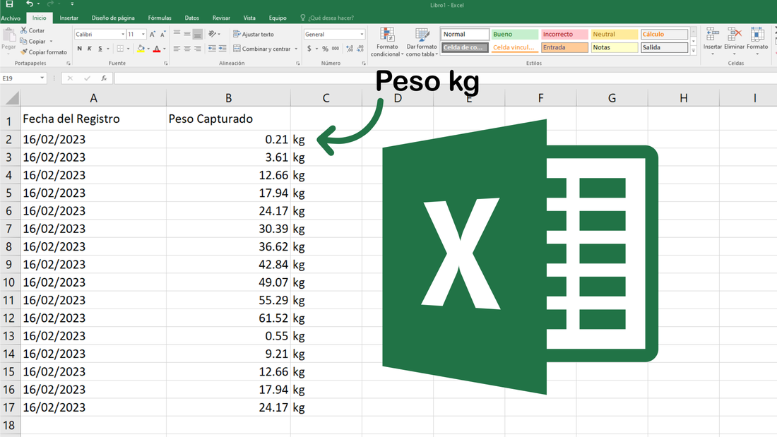777x437 pixels.
Task: Undo the last action with the arrow
Action: tap(30, 4)
